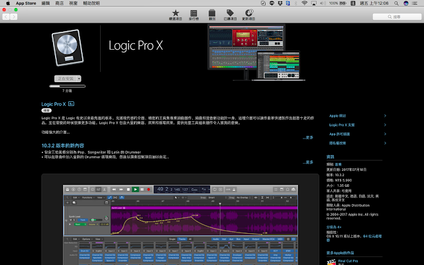Click the 1.35 GB size text
The height and width of the screenshot is (265, 424).
click(x=343, y=185)
